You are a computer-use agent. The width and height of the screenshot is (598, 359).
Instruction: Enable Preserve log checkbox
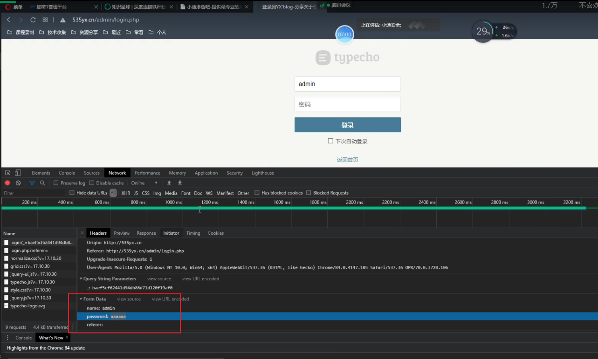pyautogui.click(x=56, y=183)
